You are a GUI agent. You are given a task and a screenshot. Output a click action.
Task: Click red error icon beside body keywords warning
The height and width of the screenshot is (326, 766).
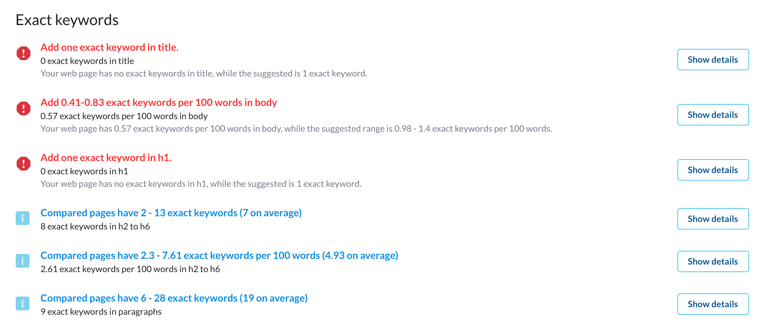[x=24, y=108]
